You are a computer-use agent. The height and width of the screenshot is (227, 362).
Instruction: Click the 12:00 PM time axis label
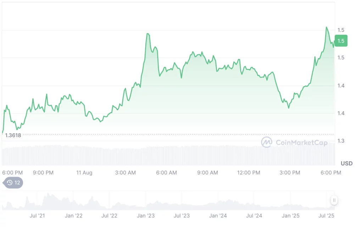pyautogui.click(x=249, y=173)
